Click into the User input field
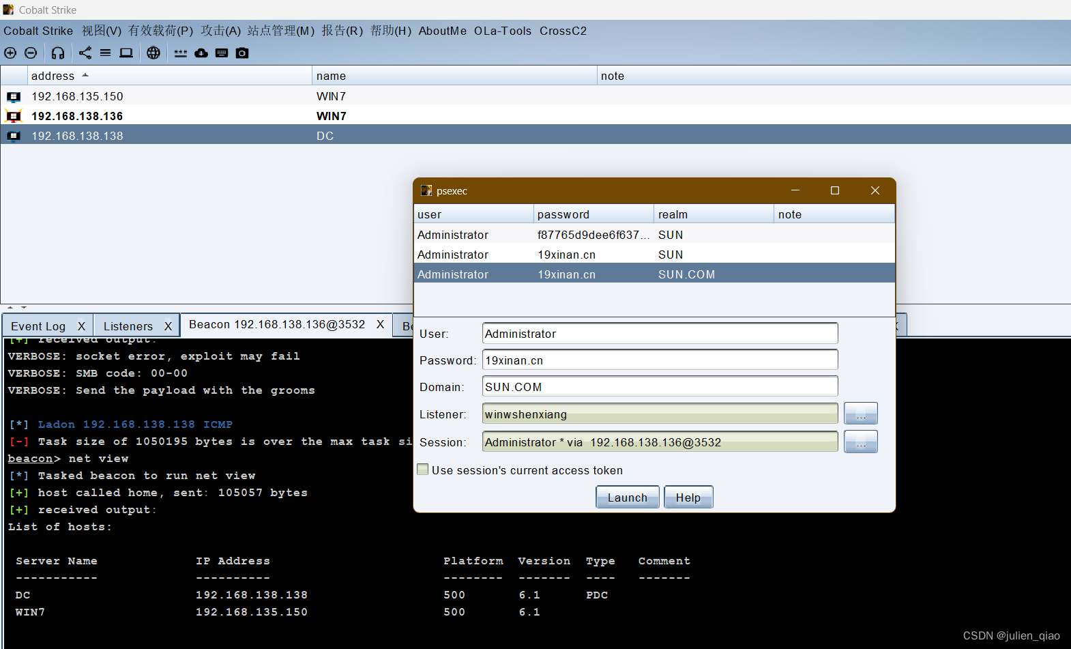This screenshot has width=1071, height=649. [x=660, y=334]
